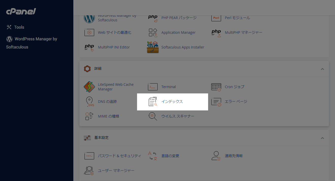Open the エラー ページ icon
The height and width of the screenshot is (181, 335).
point(216,101)
